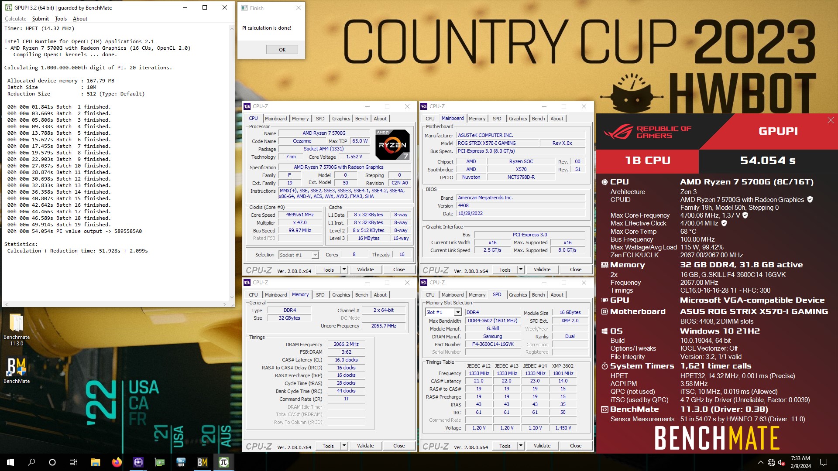Click BIOS Version 4408 field
838x471 pixels.
[521, 206]
